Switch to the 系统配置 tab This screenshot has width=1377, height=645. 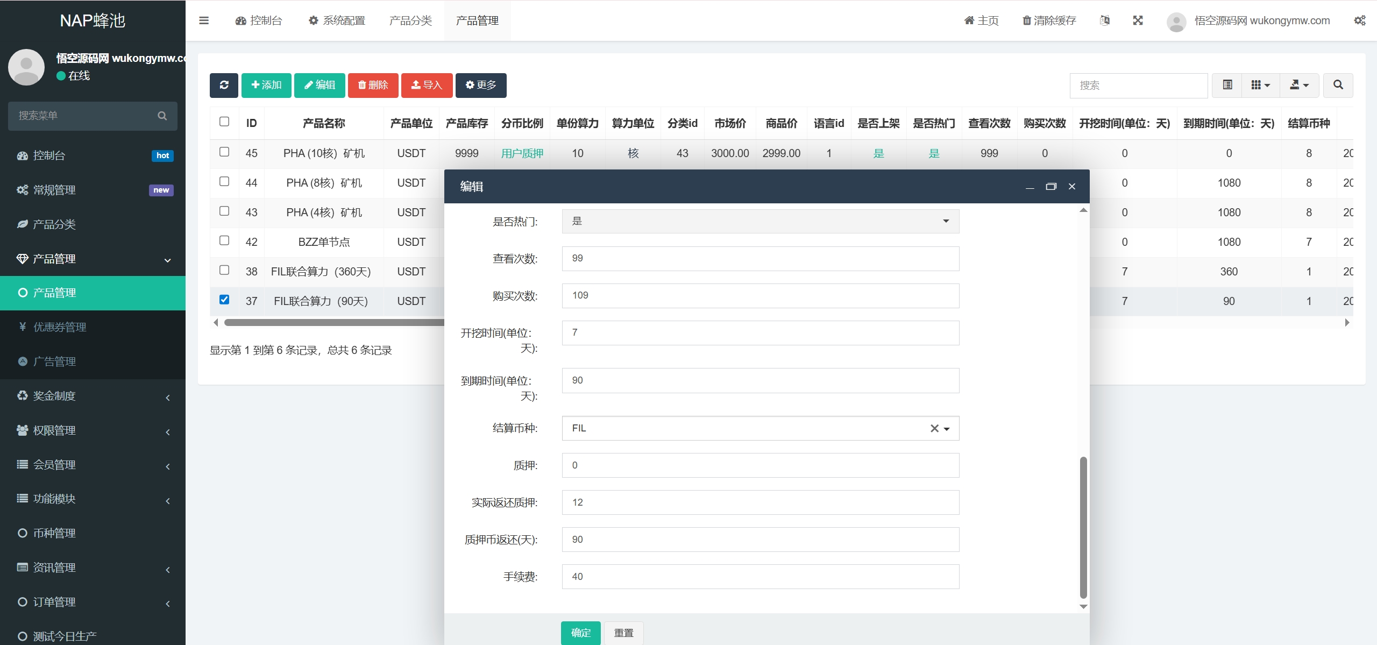click(337, 20)
